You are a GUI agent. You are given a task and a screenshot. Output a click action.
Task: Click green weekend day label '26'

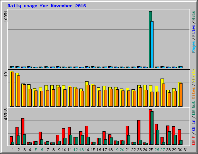(x=157, y=150)
